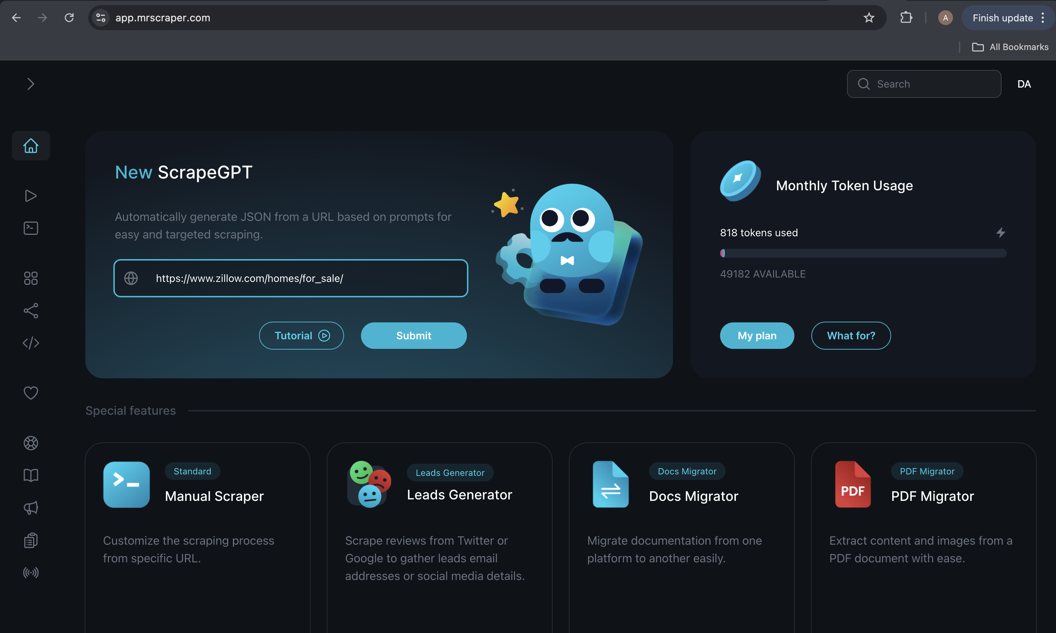Click the Terminal/Console icon in sidebar
The width and height of the screenshot is (1056, 633).
click(x=30, y=228)
